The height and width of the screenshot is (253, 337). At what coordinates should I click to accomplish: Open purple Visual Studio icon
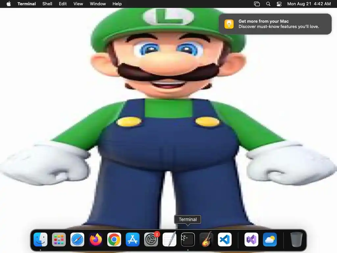click(251, 239)
